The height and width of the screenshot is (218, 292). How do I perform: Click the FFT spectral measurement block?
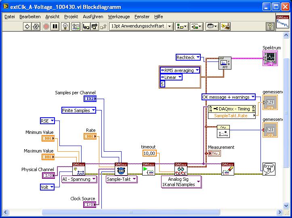coord(225,63)
